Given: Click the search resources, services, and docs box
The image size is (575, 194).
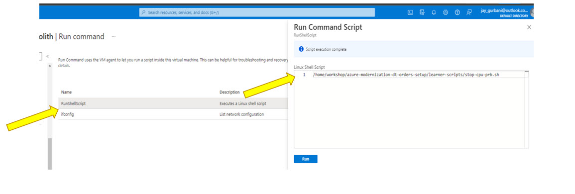Looking at the screenshot, I should (257, 12).
